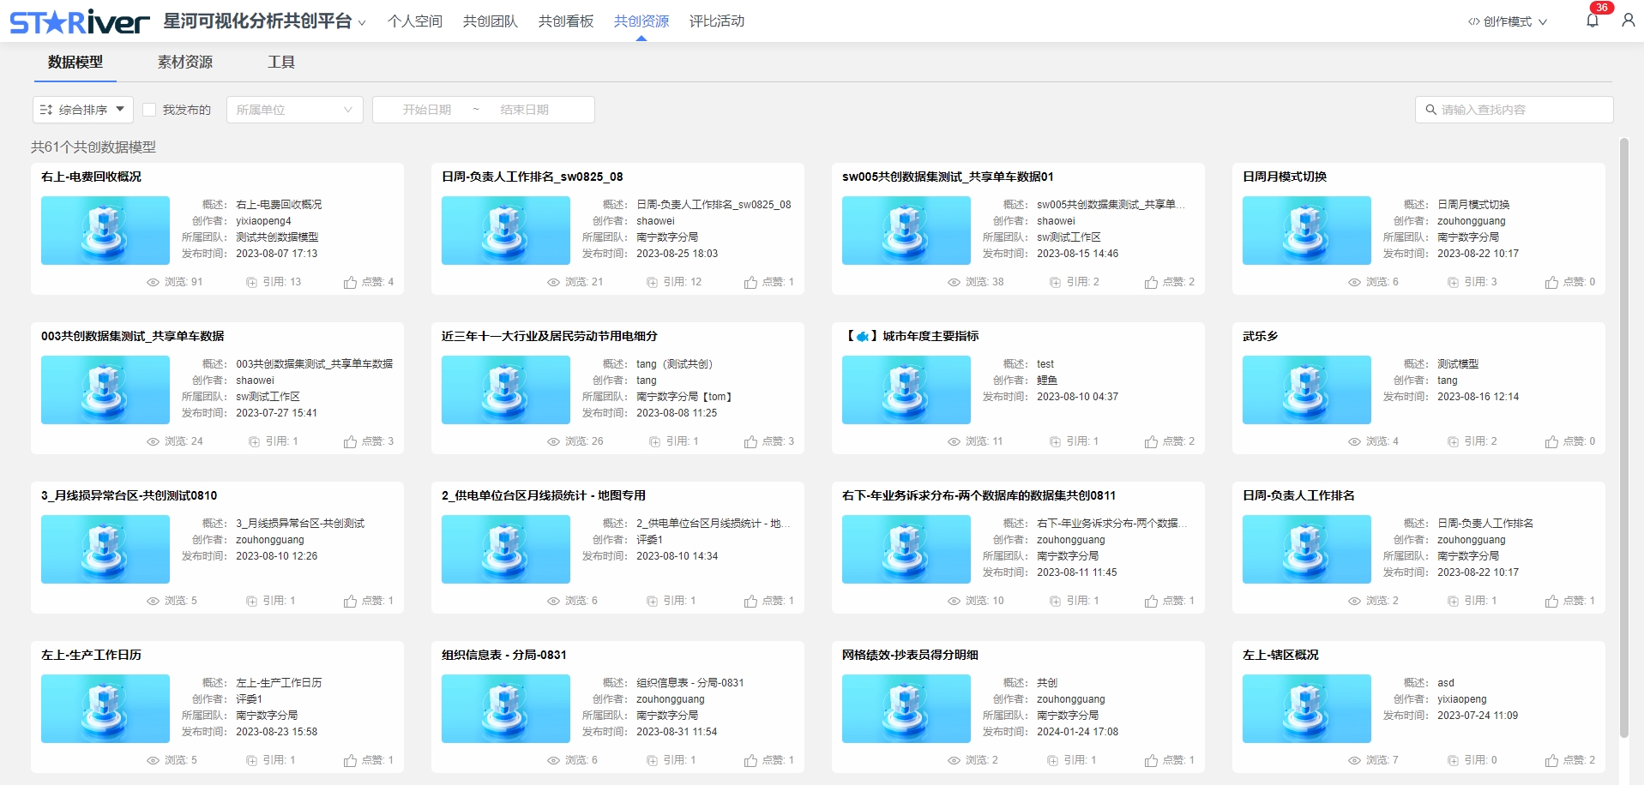Enable the 我发布的 checkbox
The image size is (1644, 785).
coord(149,110)
